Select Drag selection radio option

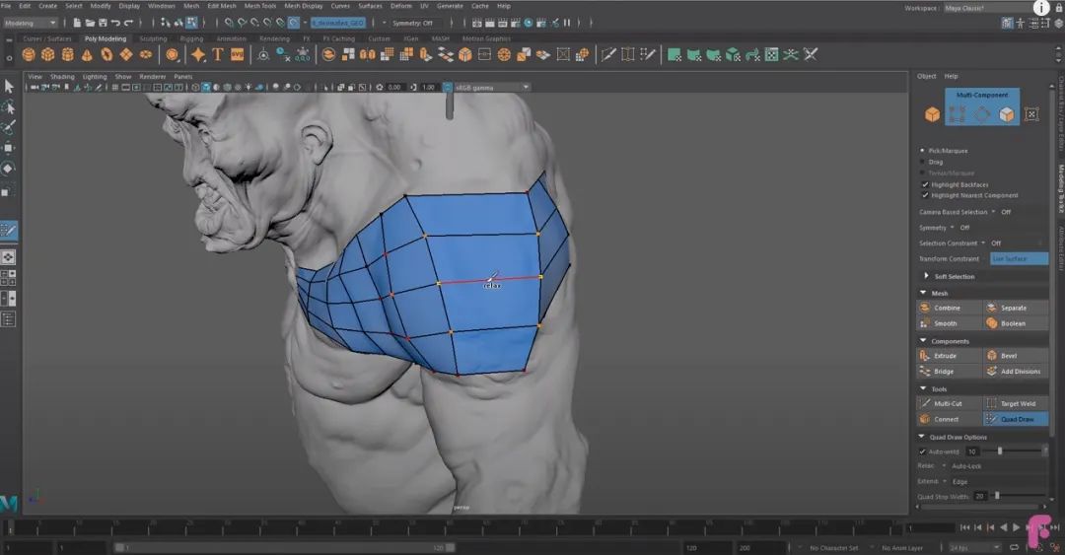point(922,162)
